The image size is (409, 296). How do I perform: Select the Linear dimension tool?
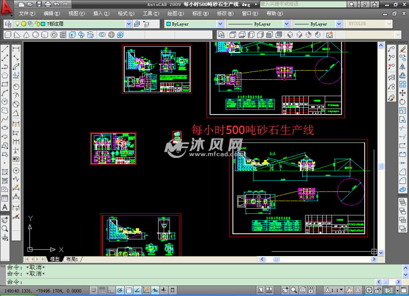click(x=16, y=49)
